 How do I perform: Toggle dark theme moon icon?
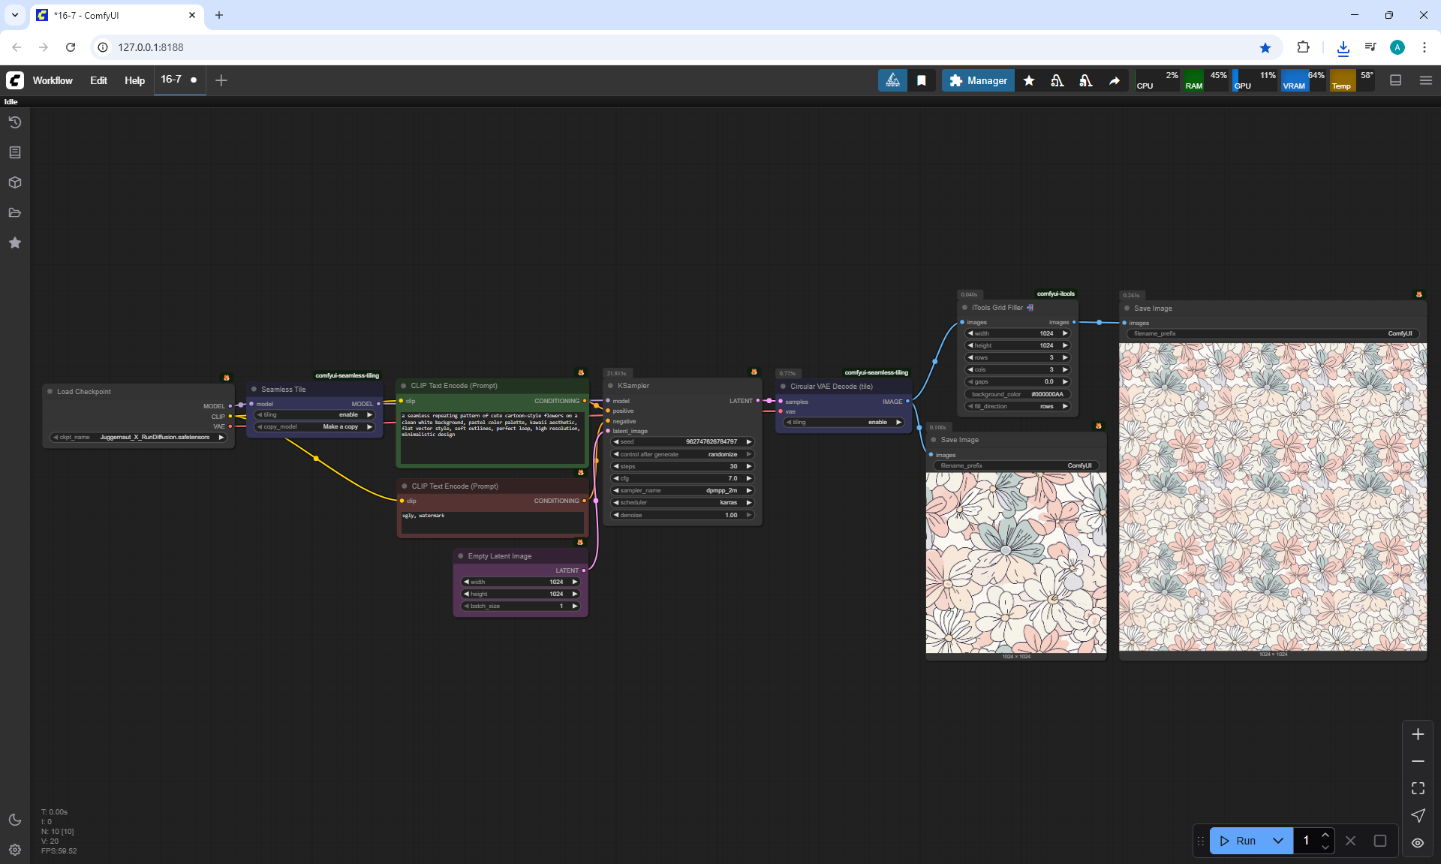(14, 820)
